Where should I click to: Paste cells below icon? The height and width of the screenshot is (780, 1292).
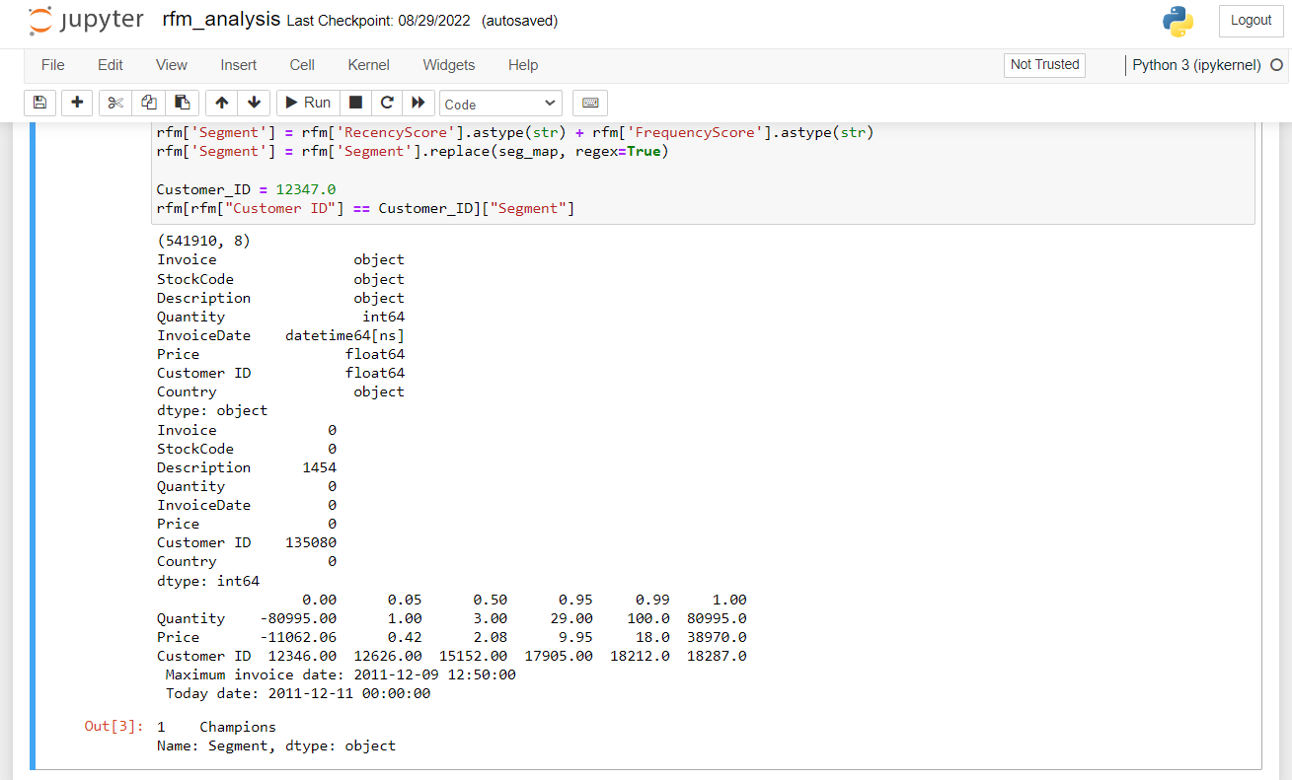183,103
